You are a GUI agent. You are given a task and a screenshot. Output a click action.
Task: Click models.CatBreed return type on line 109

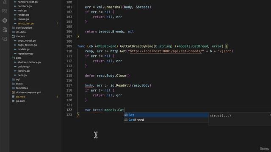[x=193, y=46]
